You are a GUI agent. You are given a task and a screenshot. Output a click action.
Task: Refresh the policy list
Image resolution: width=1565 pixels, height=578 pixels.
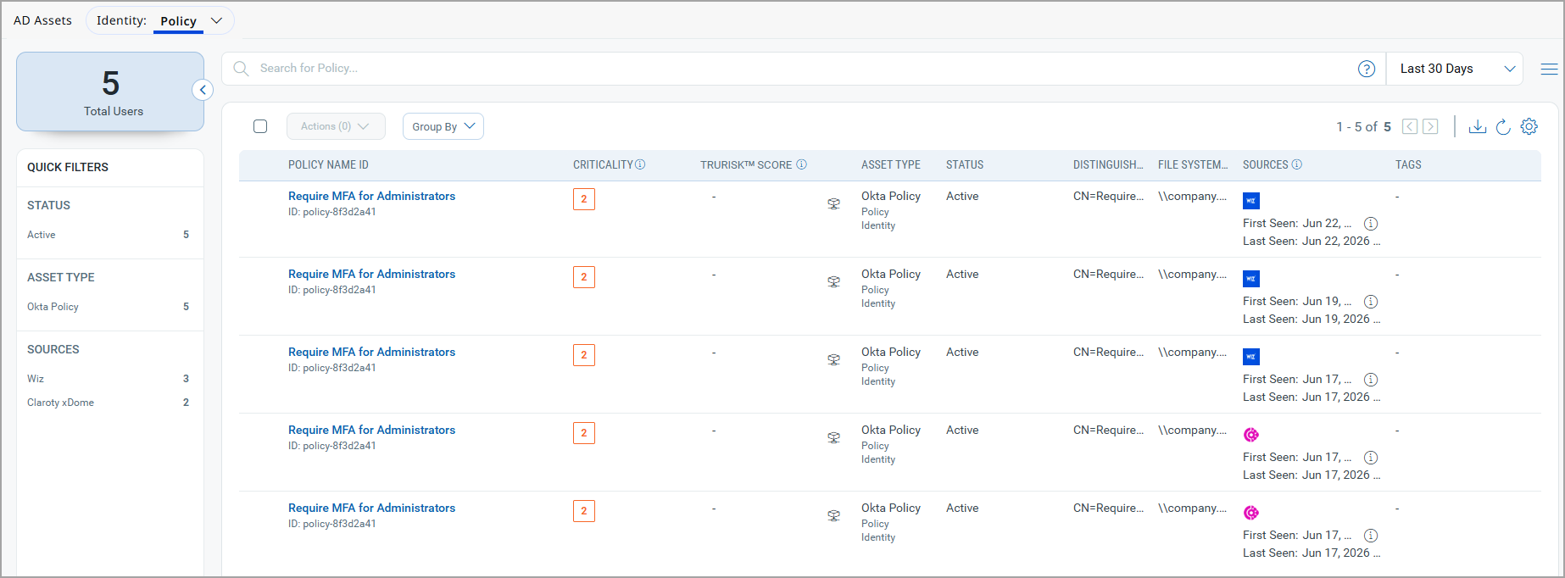pyautogui.click(x=1503, y=126)
